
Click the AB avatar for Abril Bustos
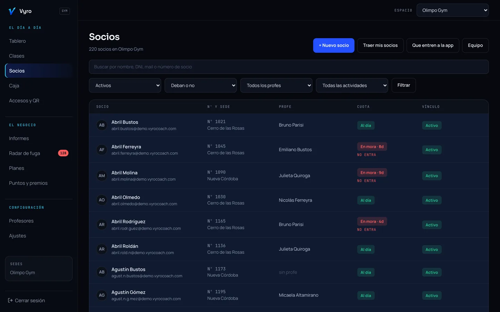click(x=102, y=125)
